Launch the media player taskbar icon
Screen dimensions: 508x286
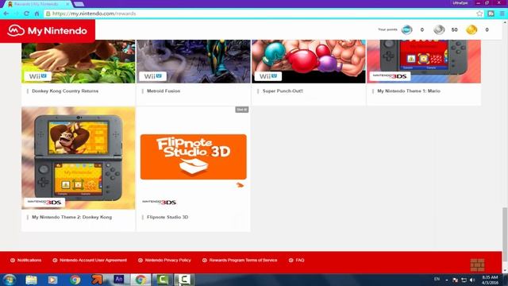coord(53,280)
